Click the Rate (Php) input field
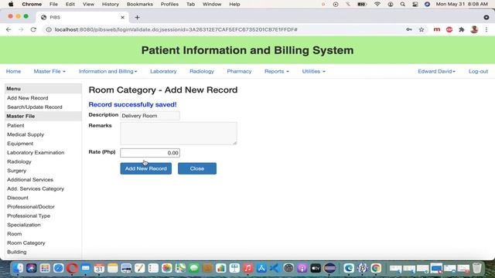Viewport: 495px width, 278px height. 150,153
